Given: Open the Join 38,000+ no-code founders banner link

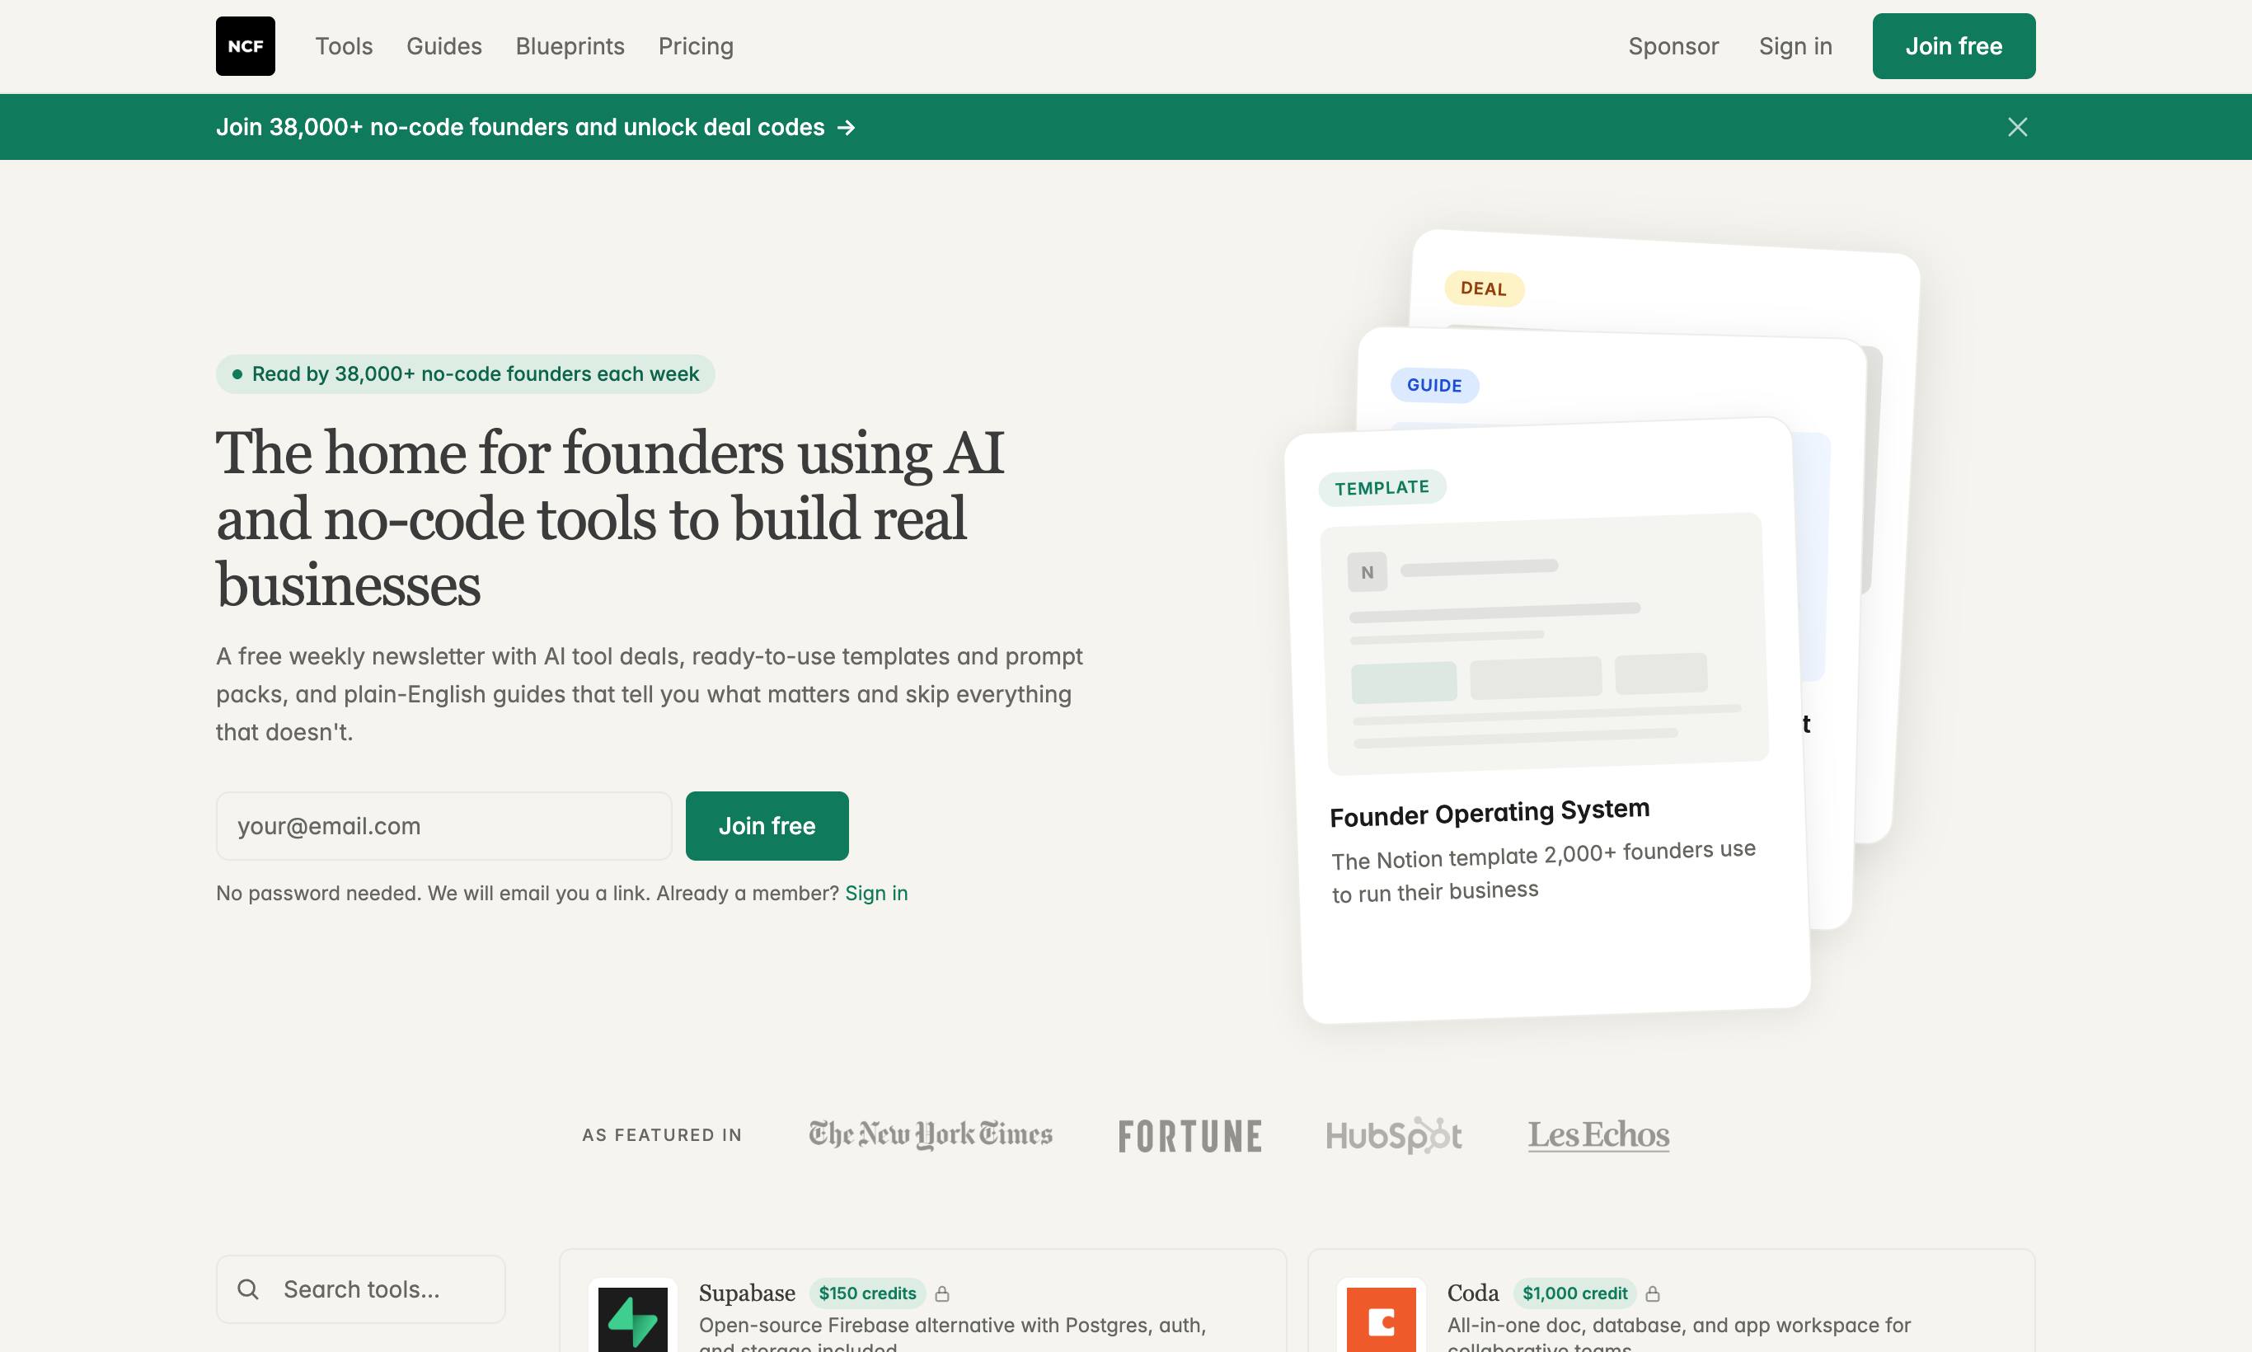Looking at the screenshot, I should 536,128.
